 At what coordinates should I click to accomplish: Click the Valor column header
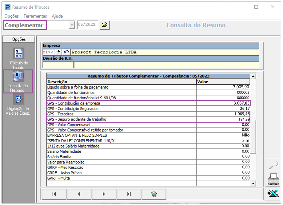[223, 82]
